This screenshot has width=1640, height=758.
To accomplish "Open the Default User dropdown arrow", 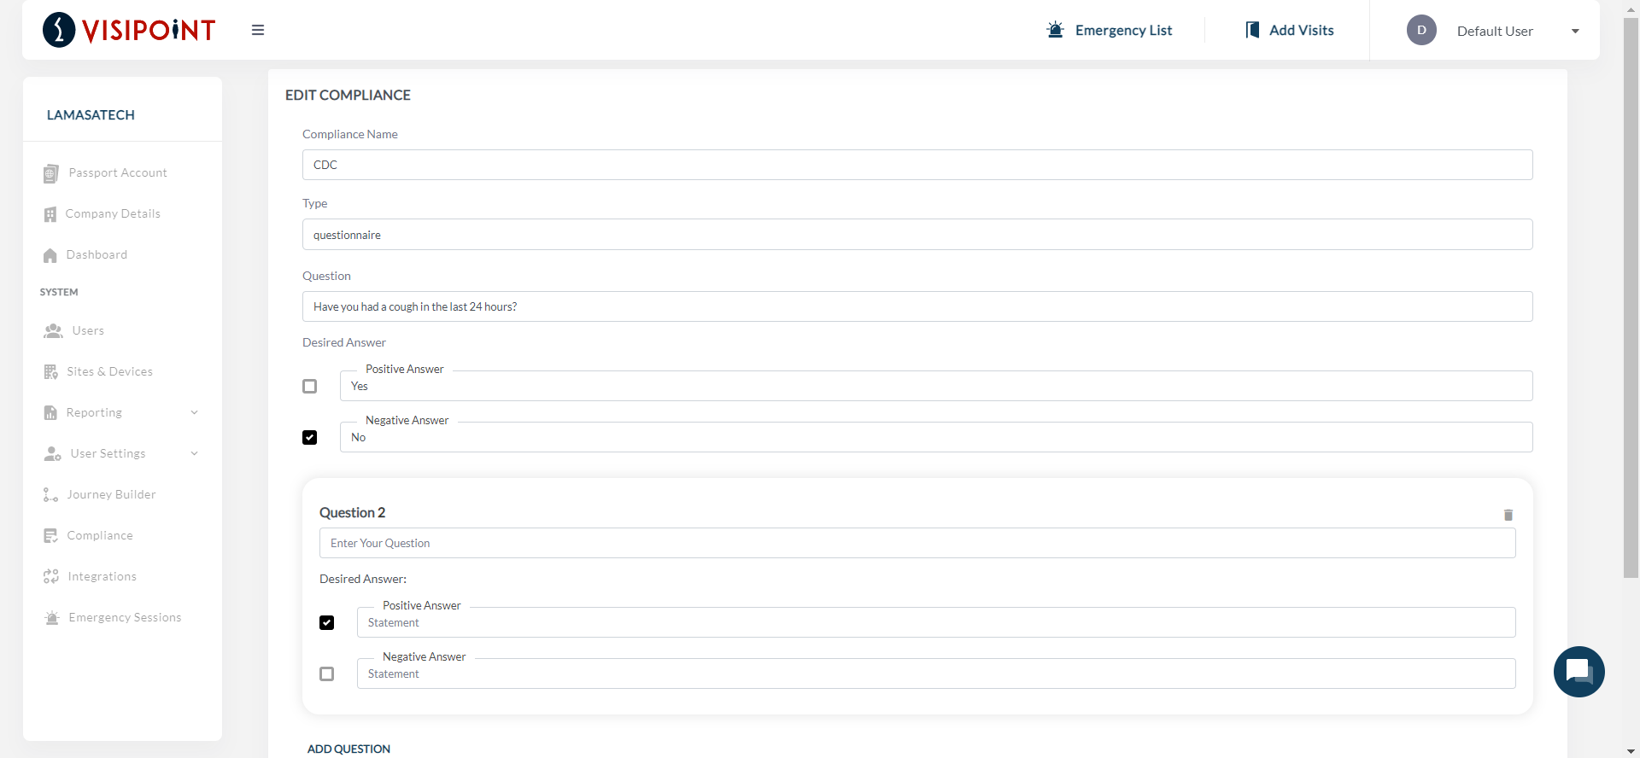I will (x=1575, y=31).
